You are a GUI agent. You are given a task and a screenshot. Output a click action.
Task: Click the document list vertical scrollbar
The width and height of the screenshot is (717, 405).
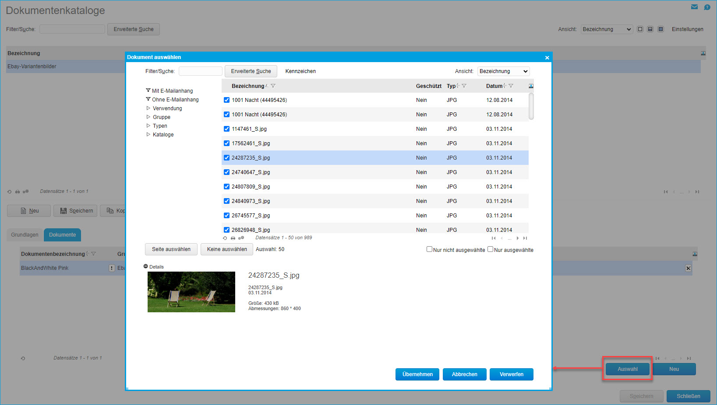531,106
